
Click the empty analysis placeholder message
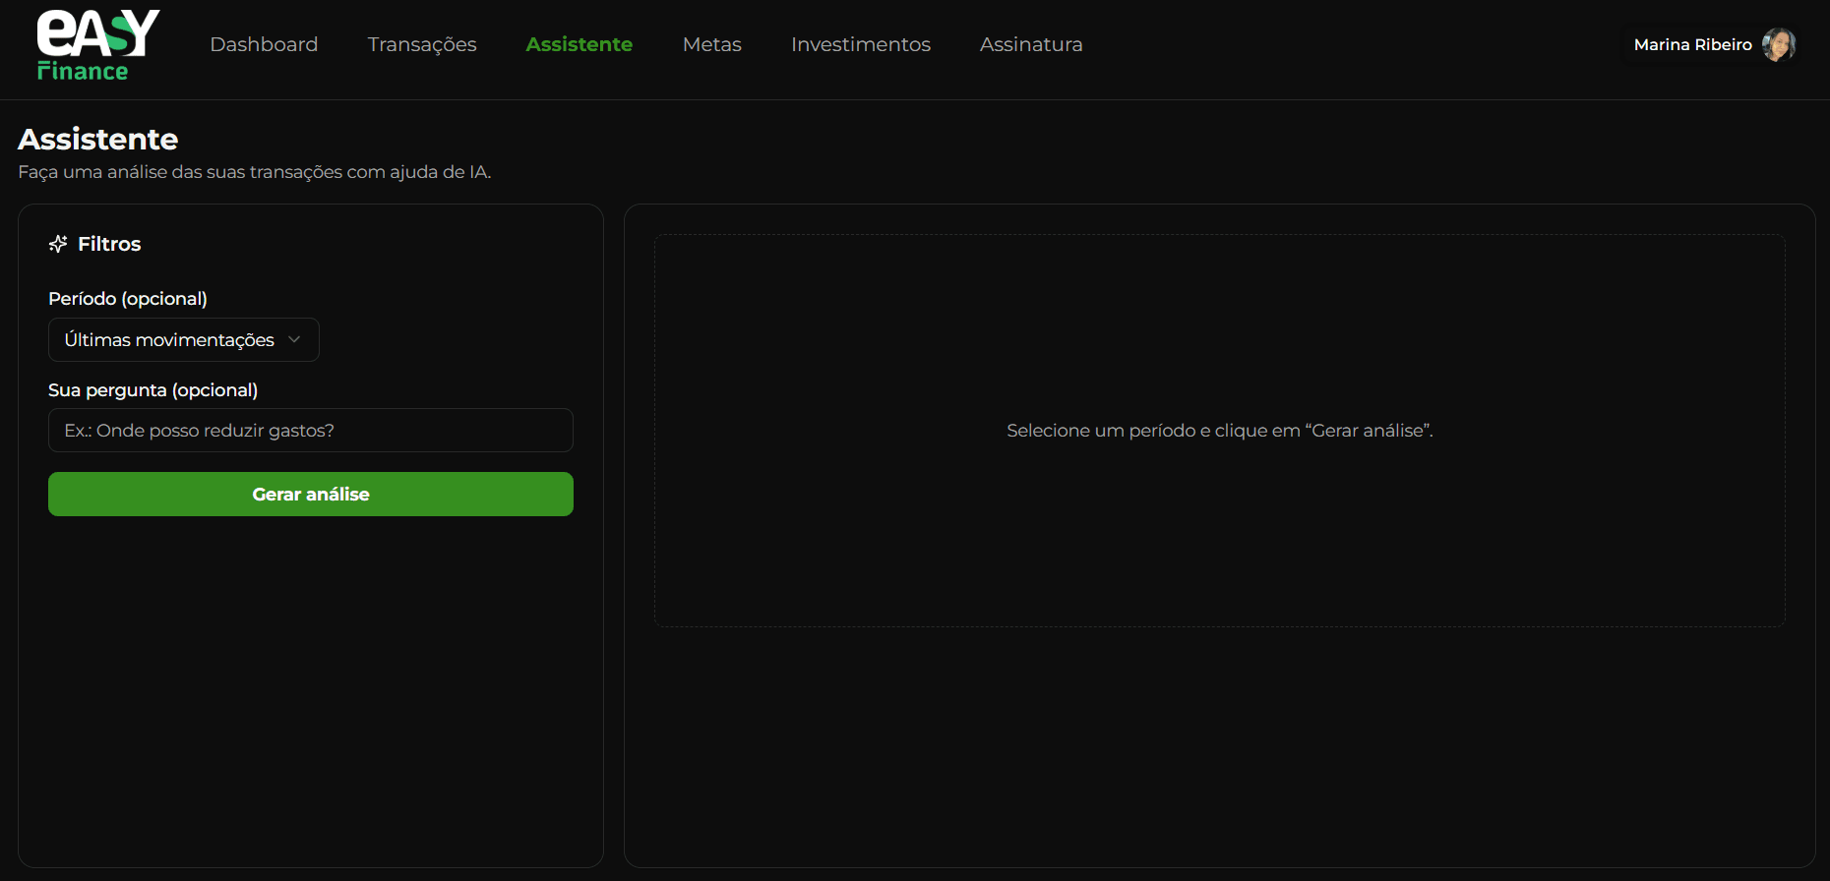[1219, 431]
